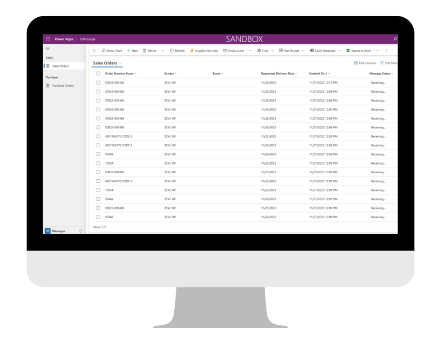Click the back arrow in the toolbar
This screenshot has width=445, height=350.
click(95, 50)
